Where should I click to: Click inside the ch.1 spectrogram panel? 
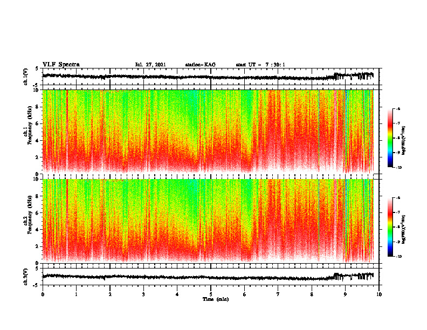[x=211, y=132]
